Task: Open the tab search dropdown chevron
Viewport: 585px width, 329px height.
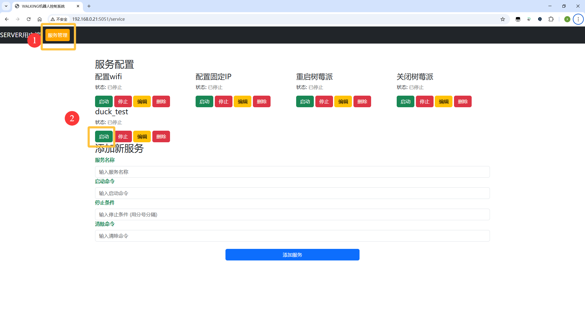Action: 6,6
